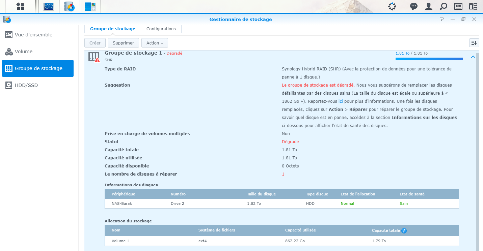Open Volume section in sidebar
The image size is (483, 251).
click(38, 52)
